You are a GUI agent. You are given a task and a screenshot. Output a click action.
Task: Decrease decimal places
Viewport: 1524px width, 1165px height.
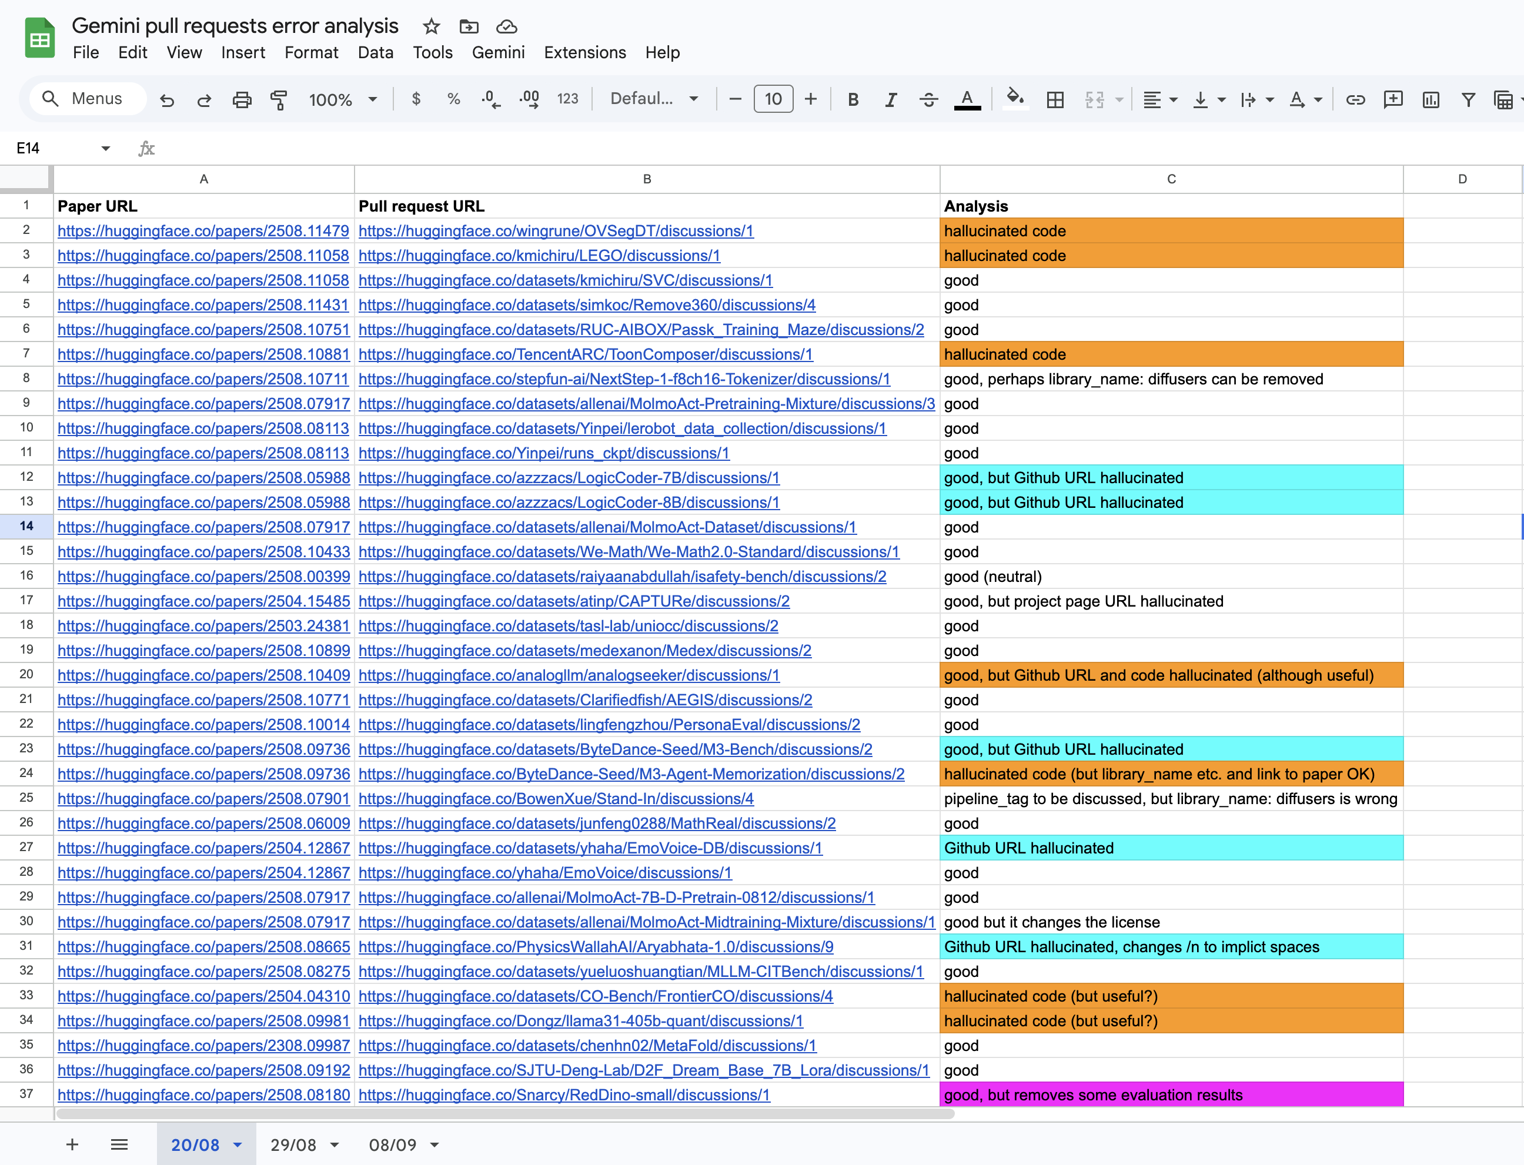491,99
